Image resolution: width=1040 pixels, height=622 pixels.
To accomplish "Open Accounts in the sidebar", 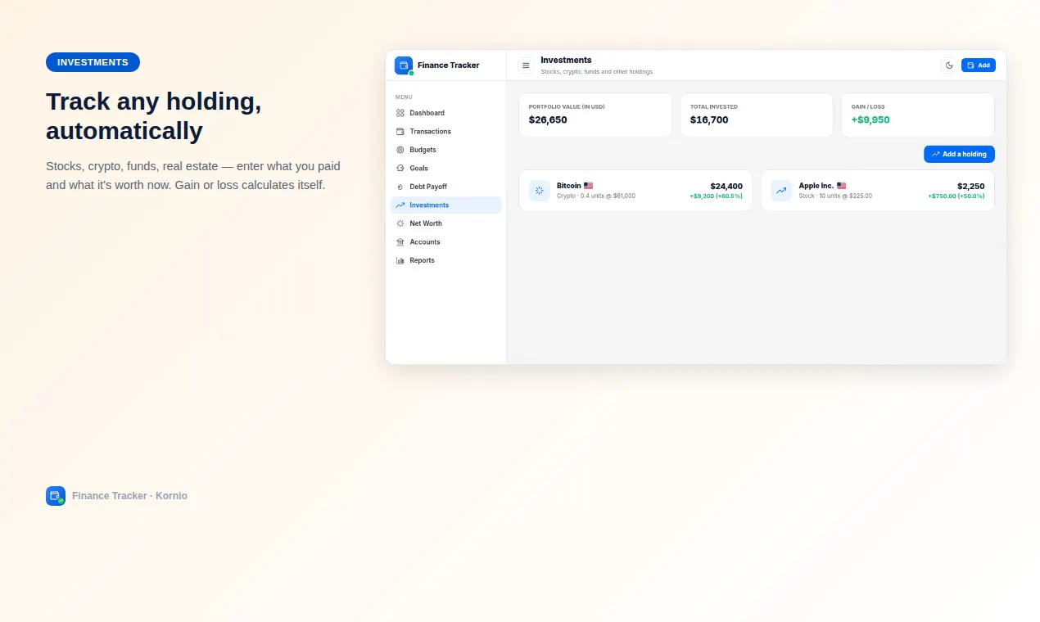I will coord(445,241).
